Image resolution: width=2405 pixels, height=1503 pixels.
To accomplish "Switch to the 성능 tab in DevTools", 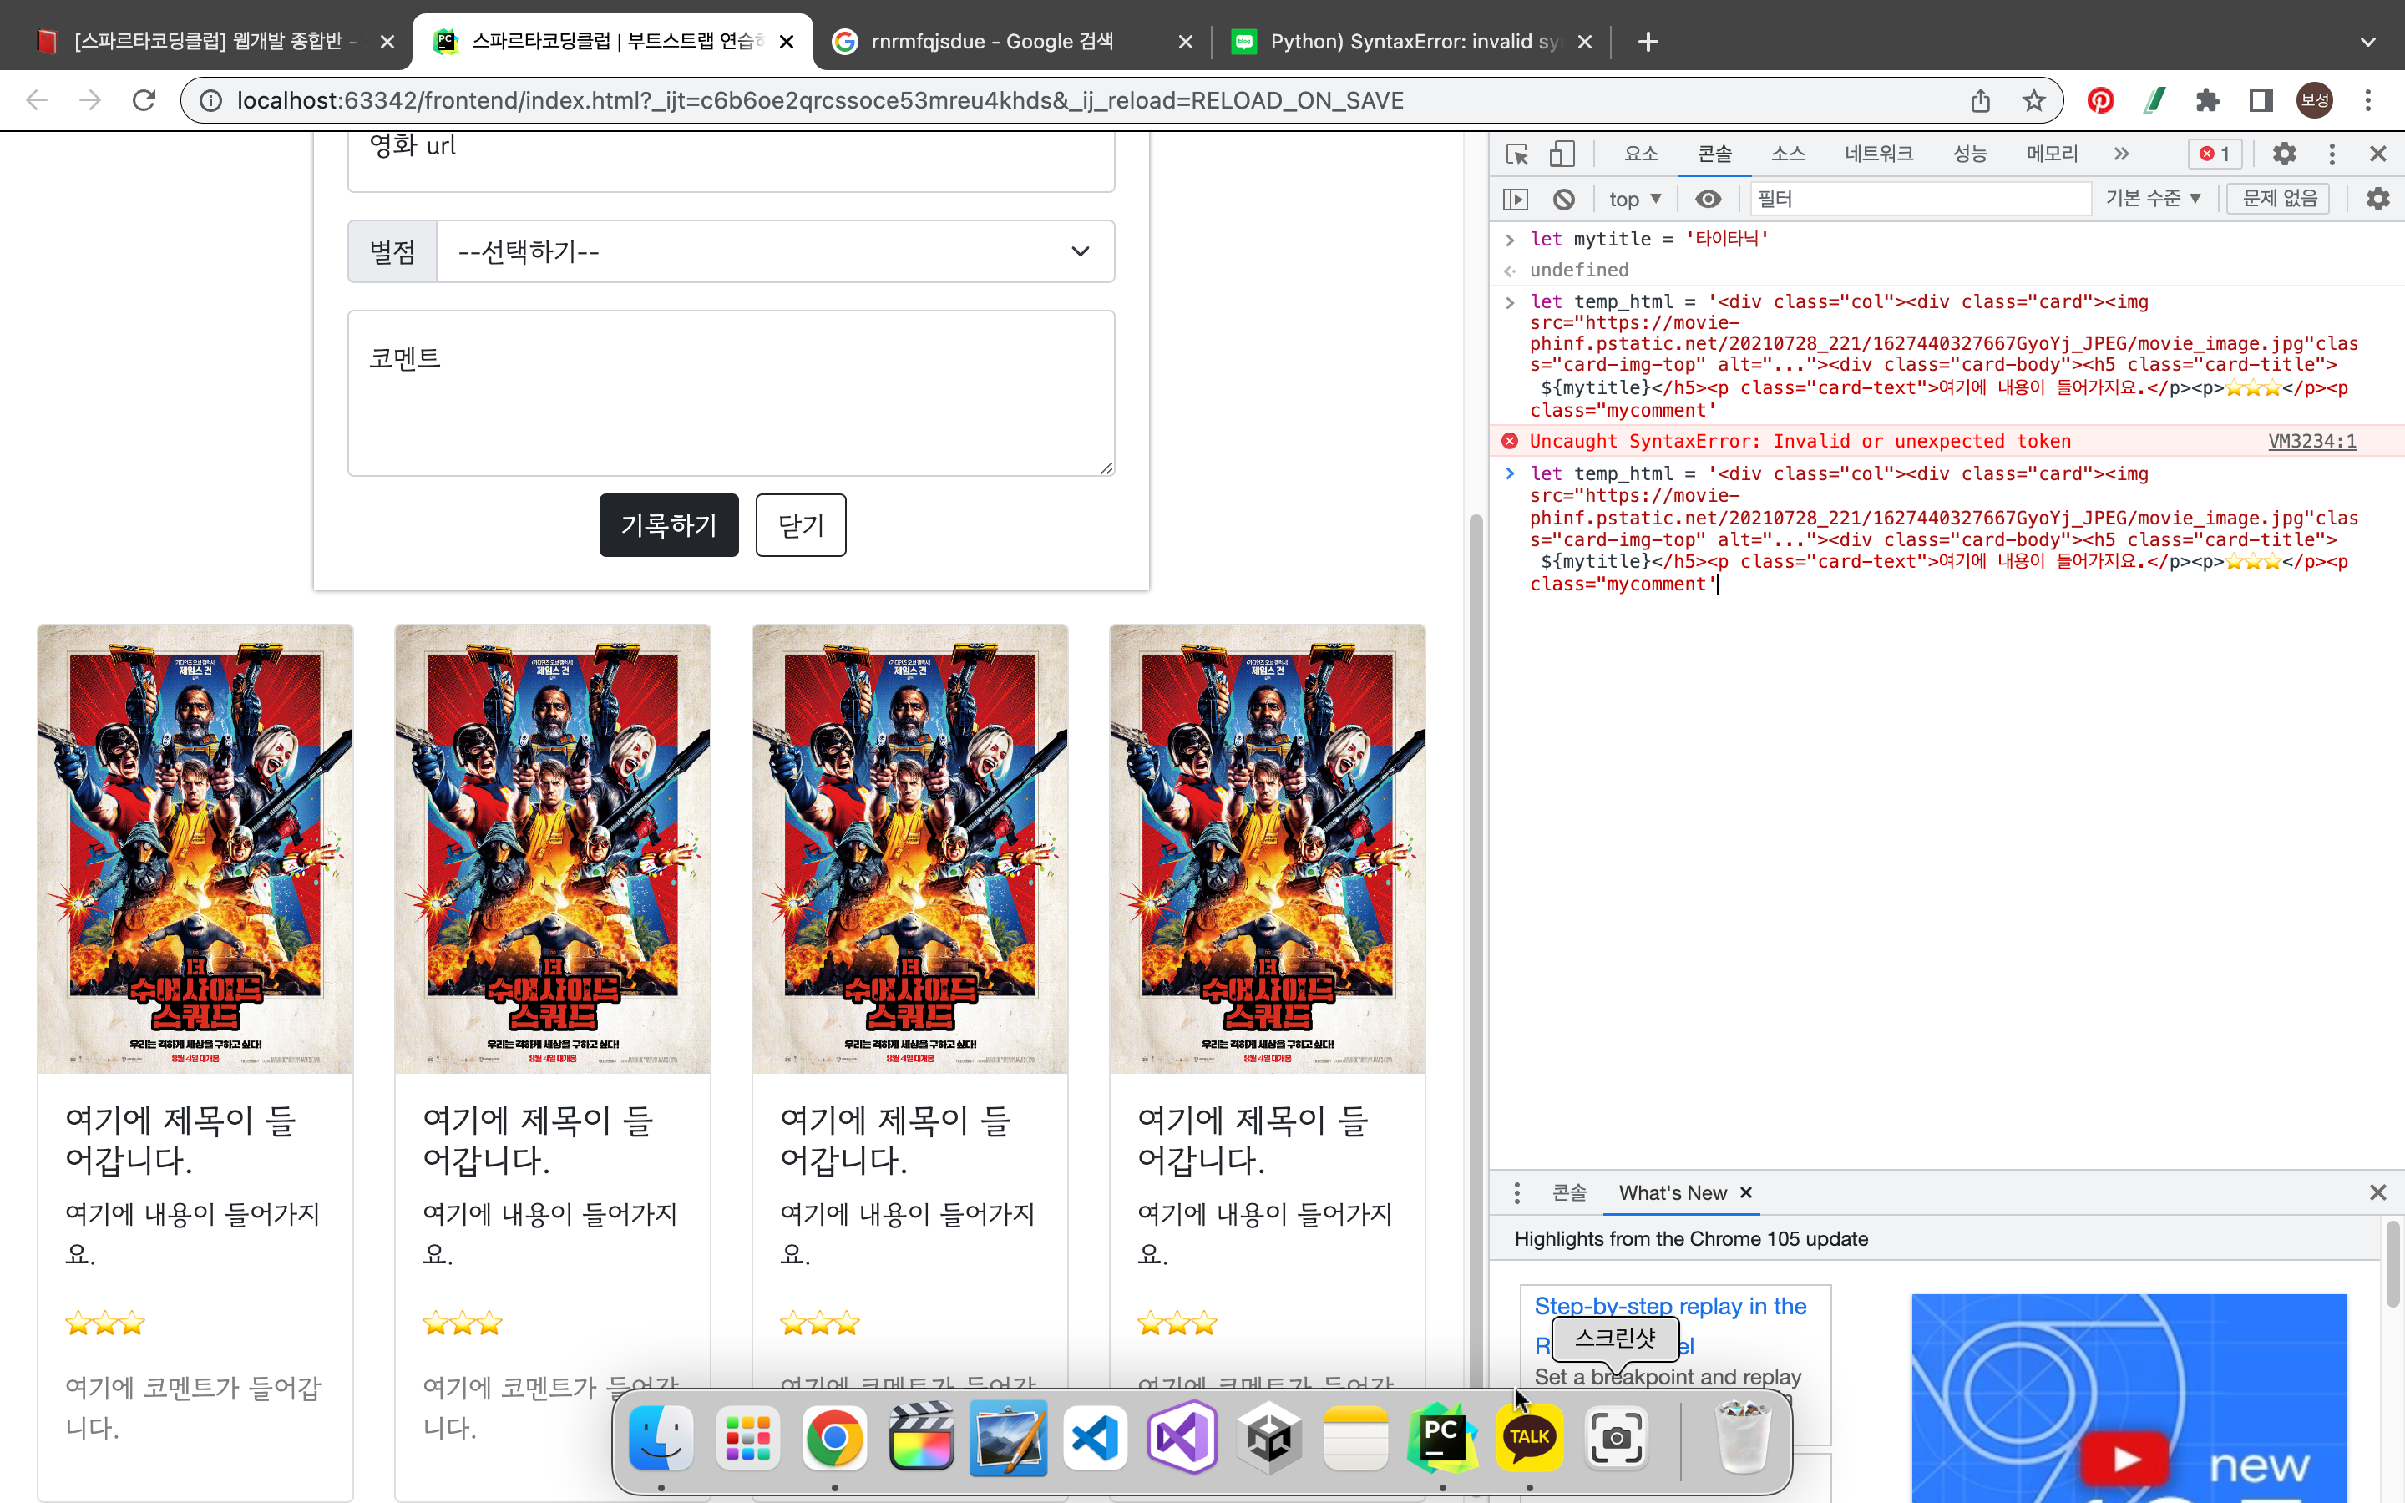I will [1970, 154].
